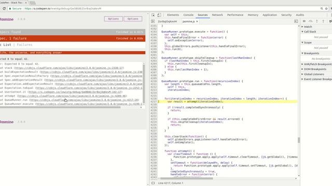Switch to the ZorBajOqKevM file tab
This screenshot has height=186, width=332.
pos(167,21)
